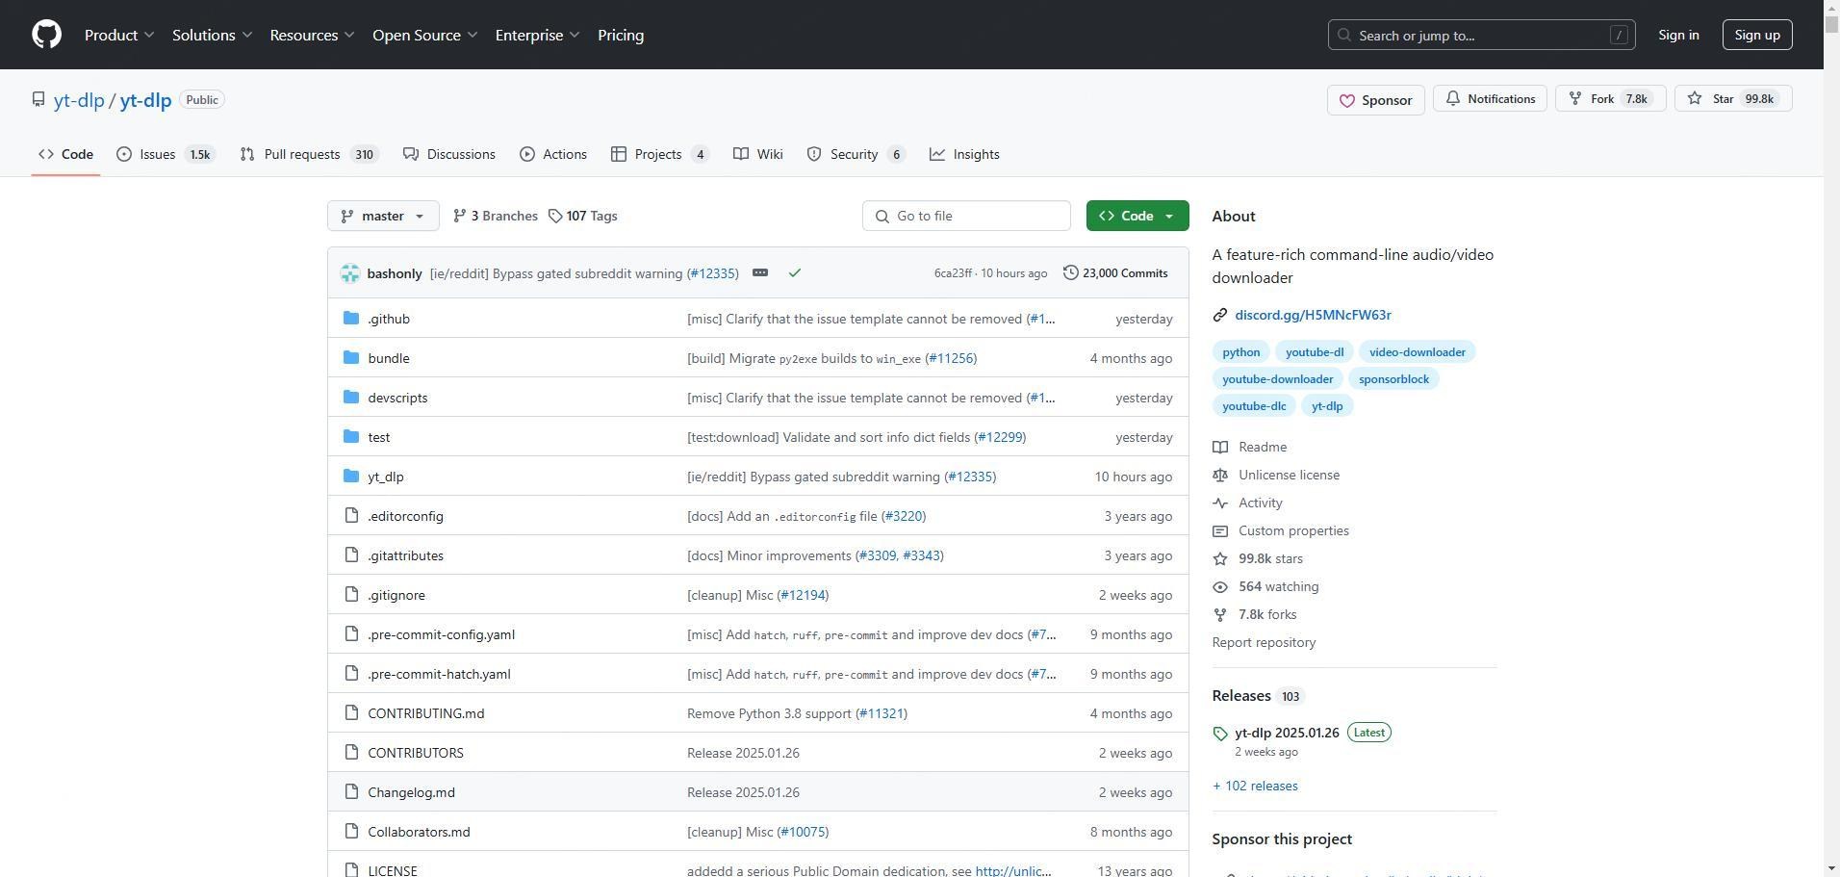Click Report repository link
This screenshot has width=1840, height=877.
[x=1264, y=642]
